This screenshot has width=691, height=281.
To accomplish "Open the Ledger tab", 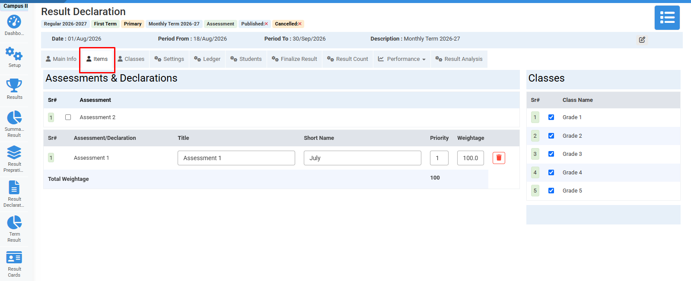I will click(207, 59).
